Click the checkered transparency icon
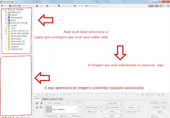 click(x=138, y=95)
